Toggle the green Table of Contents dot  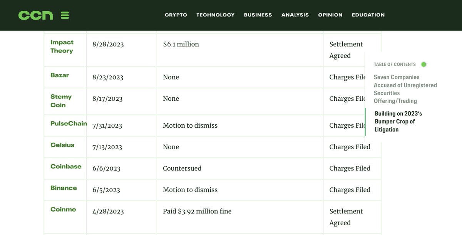(x=423, y=64)
